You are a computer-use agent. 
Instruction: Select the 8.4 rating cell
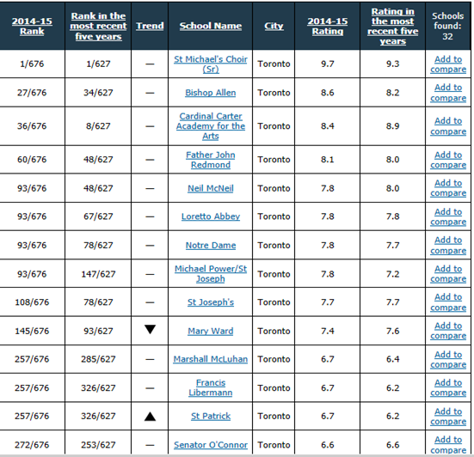tap(328, 126)
